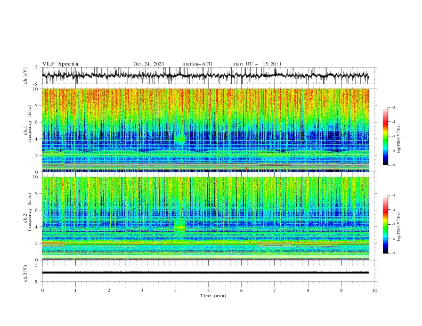Image resolution: width=422 pixels, height=326 pixels.
Task: Click ch.2 frequency axis "4" tick label
Action: pyautogui.click(x=38, y=227)
